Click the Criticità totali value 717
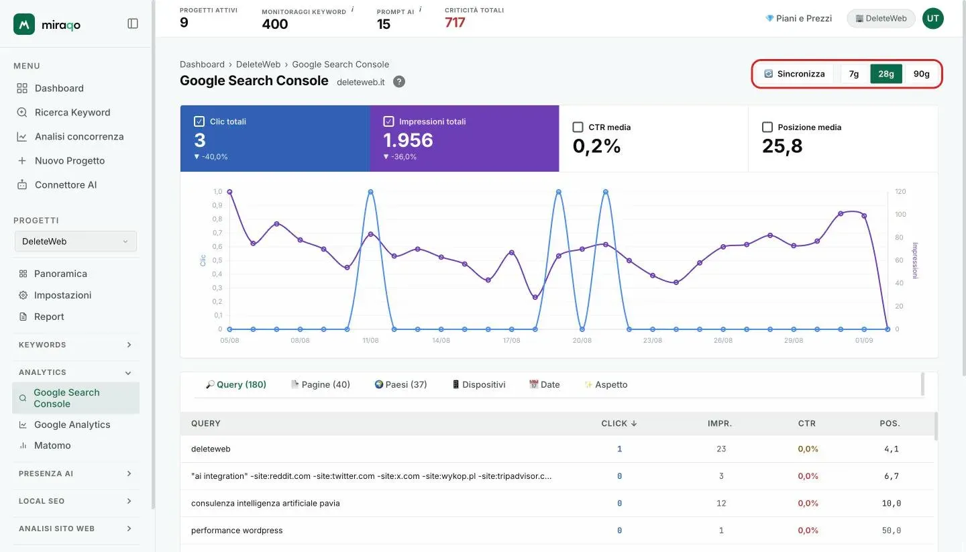This screenshot has height=552, width=966. (455, 23)
